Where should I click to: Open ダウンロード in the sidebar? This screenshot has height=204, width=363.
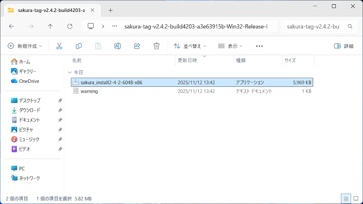(x=29, y=110)
